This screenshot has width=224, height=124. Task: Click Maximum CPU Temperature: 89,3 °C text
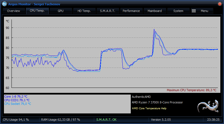192,90
